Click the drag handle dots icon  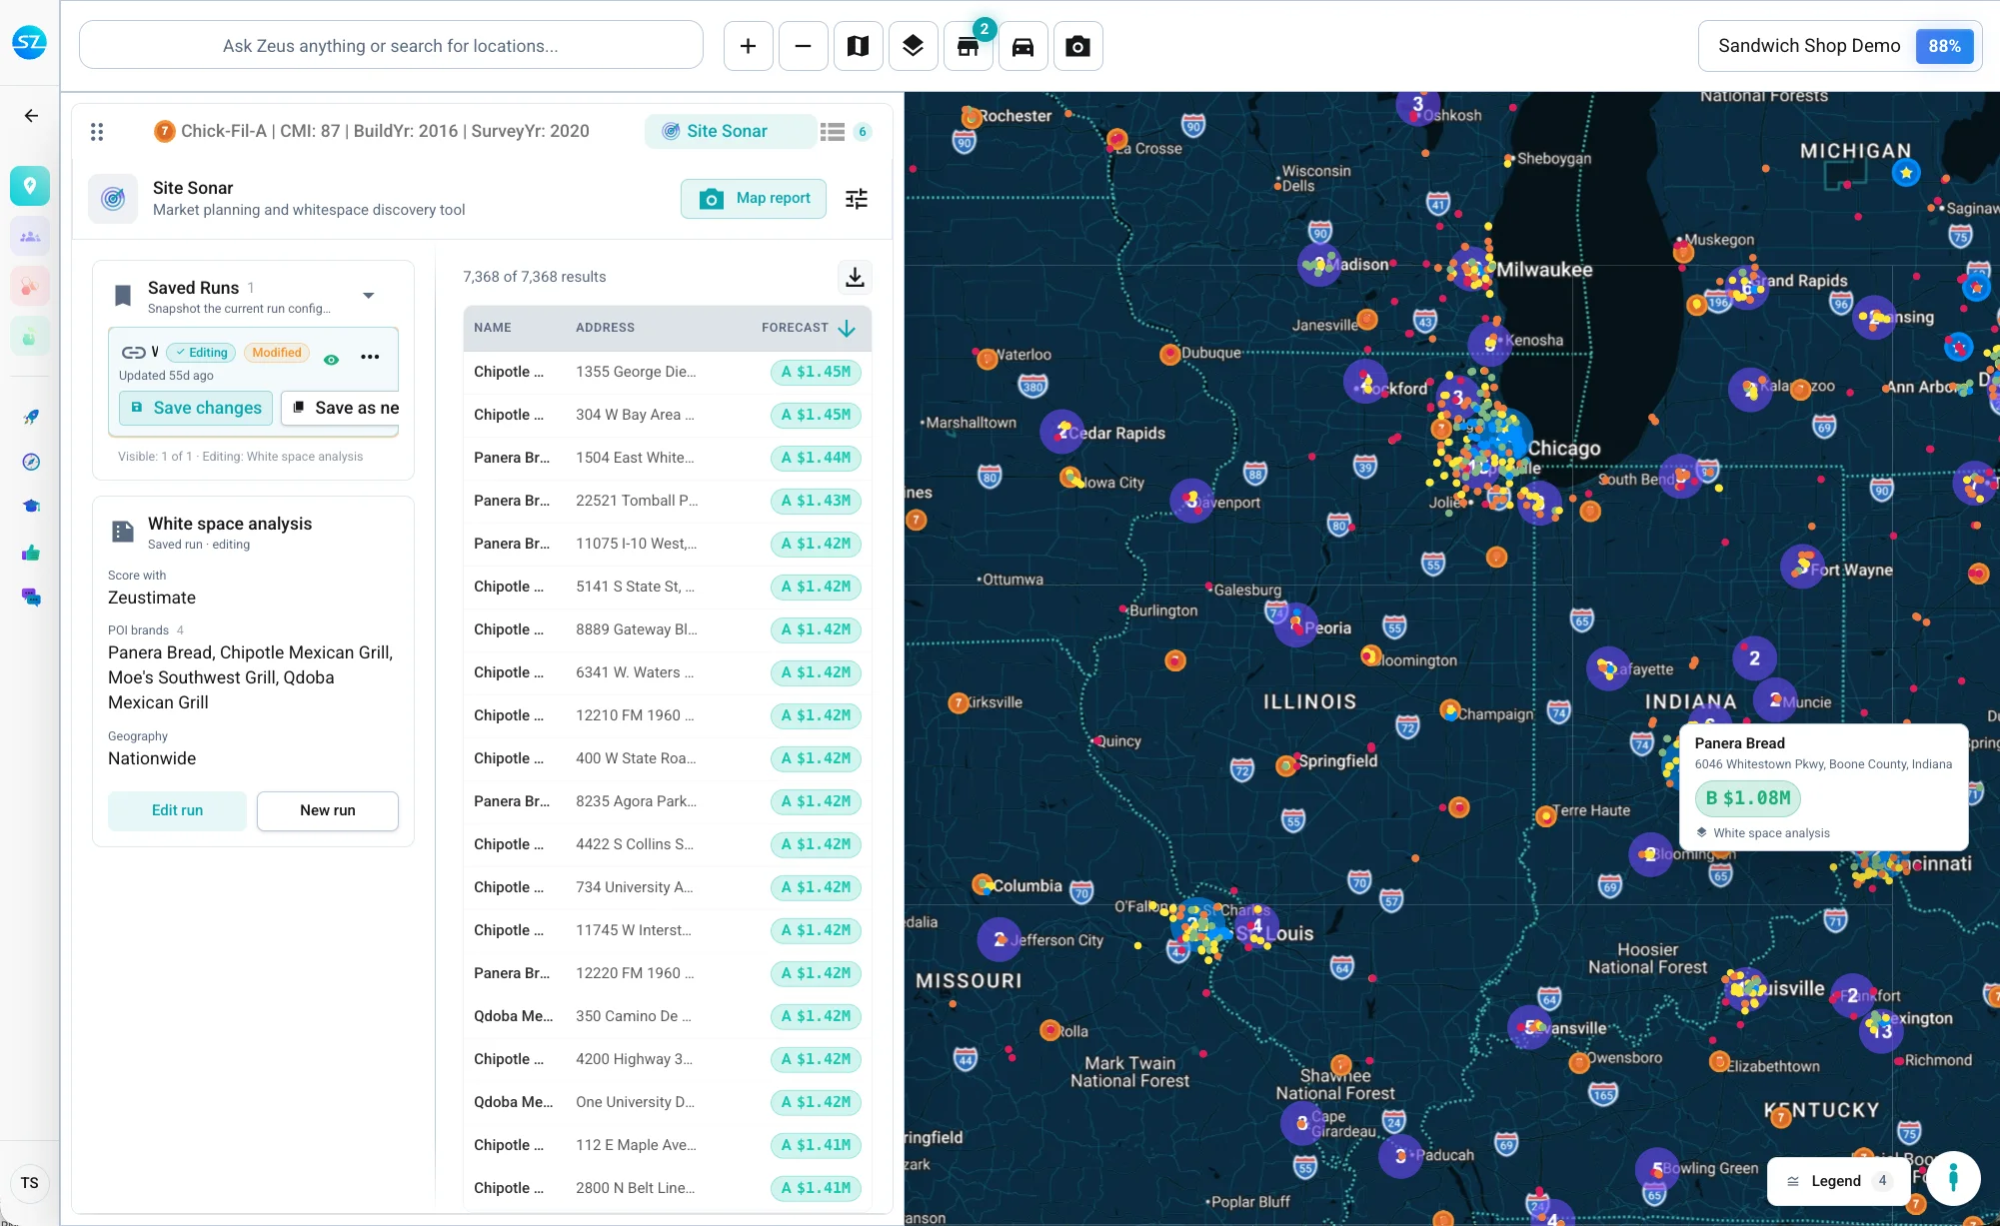(x=97, y=132)
